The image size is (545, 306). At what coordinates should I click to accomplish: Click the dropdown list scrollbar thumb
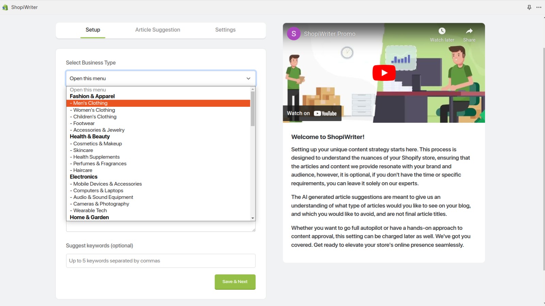click(253, 109)
